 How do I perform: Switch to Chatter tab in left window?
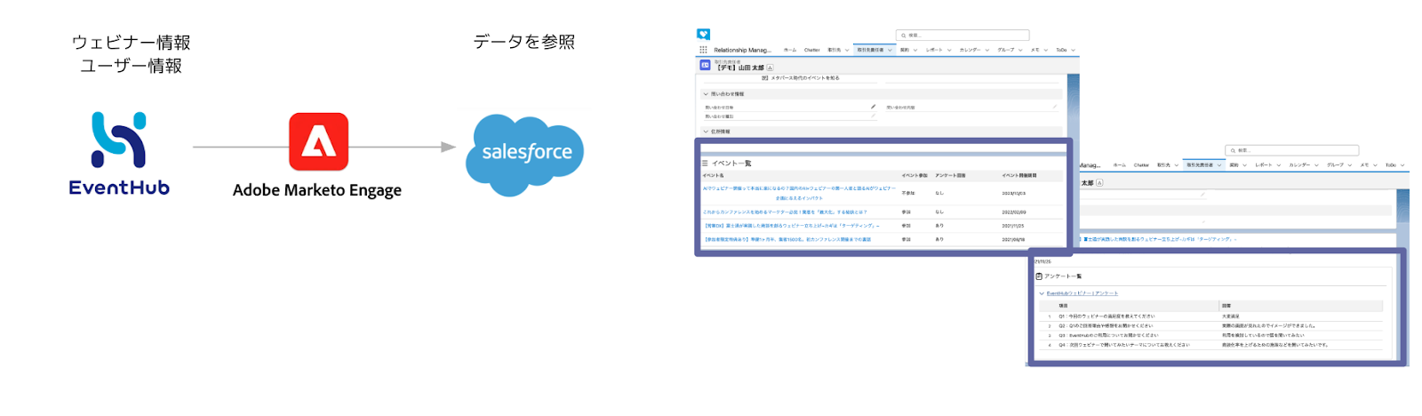[x=812, y=50]
